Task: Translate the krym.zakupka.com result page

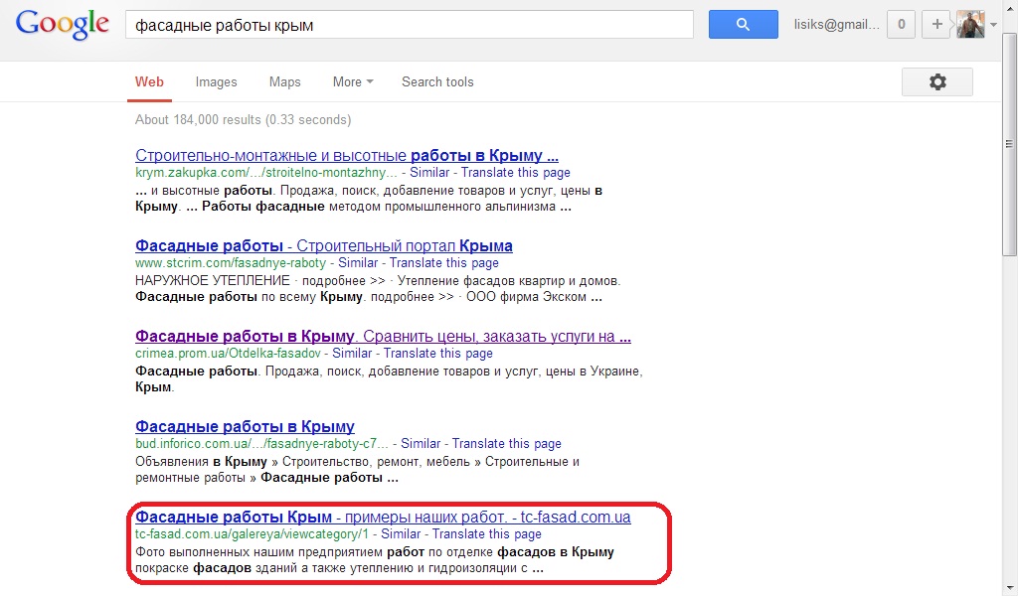Action: (516, 173)
